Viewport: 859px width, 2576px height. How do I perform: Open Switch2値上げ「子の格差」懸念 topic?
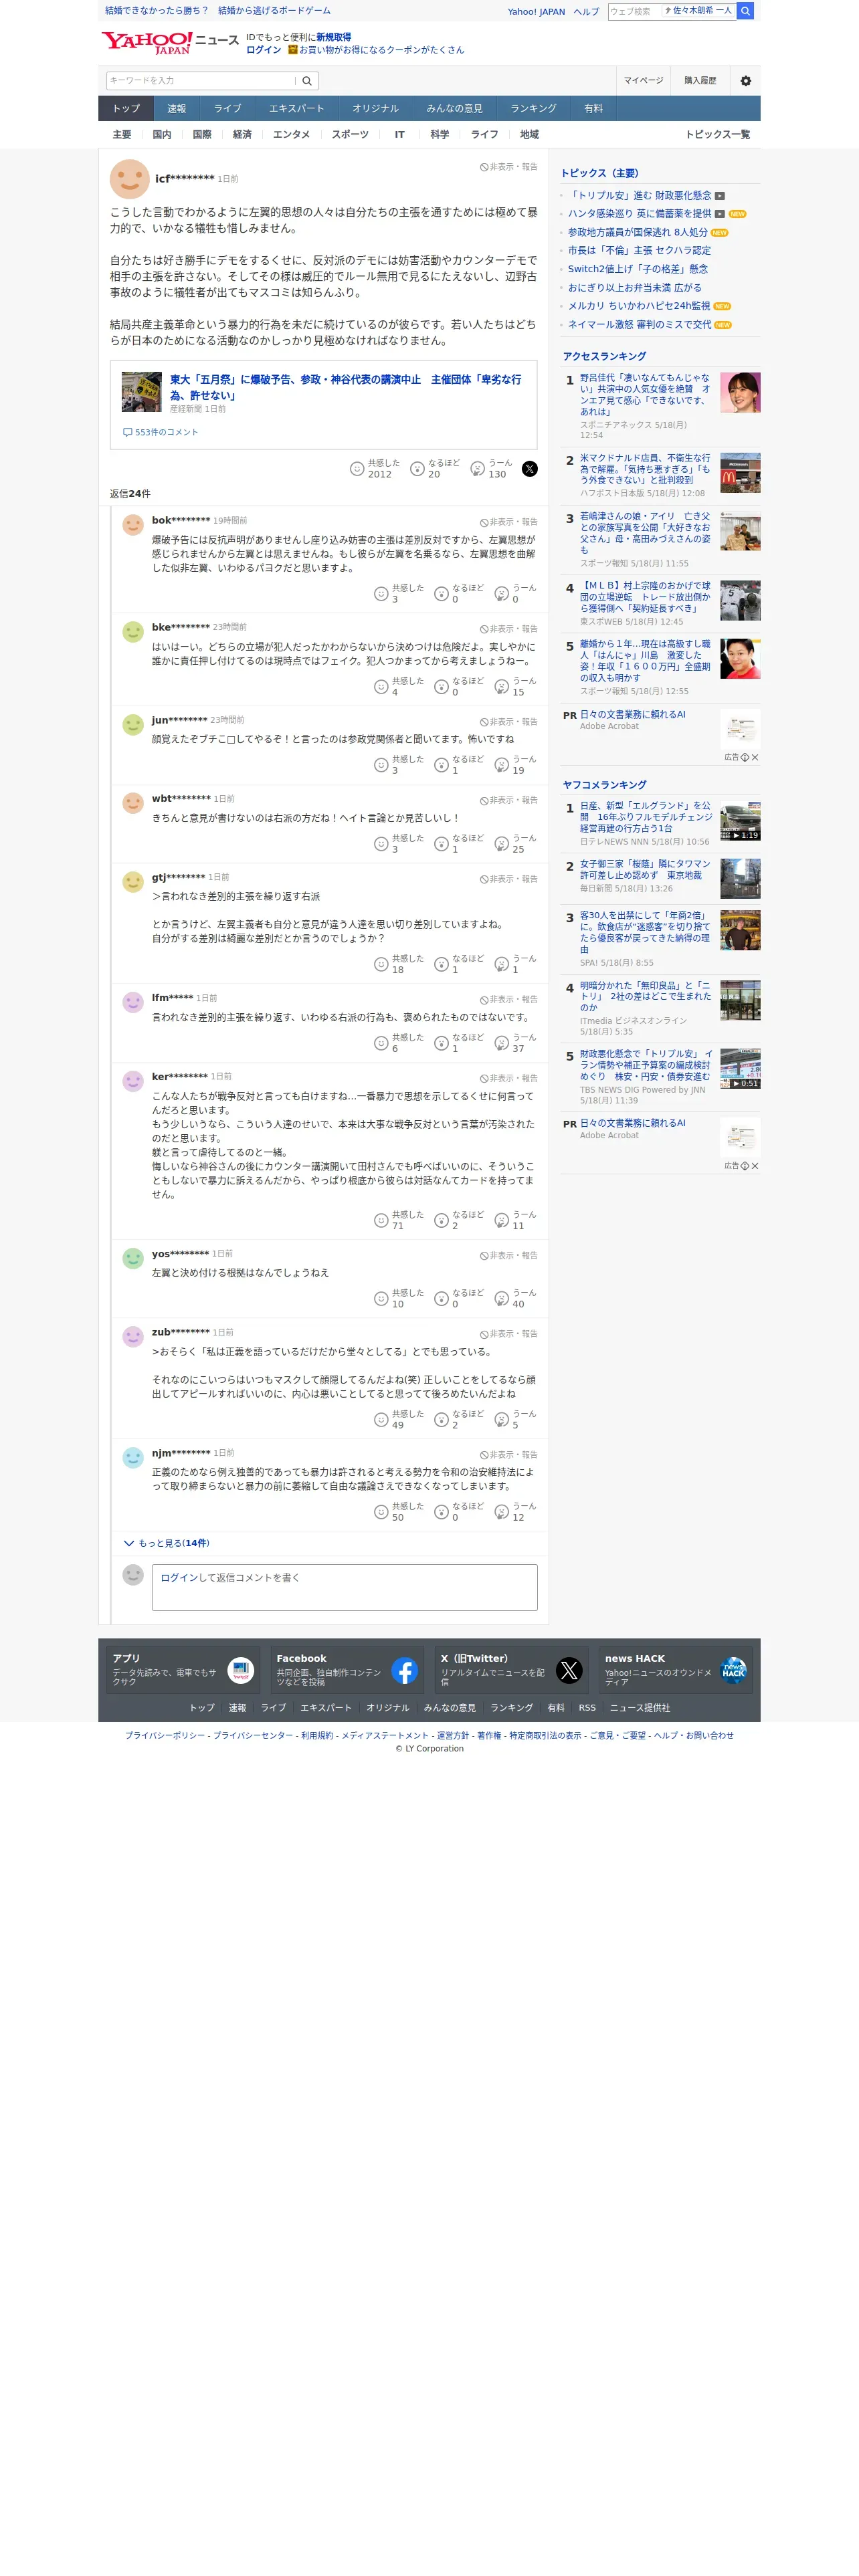tap(638, 269)
